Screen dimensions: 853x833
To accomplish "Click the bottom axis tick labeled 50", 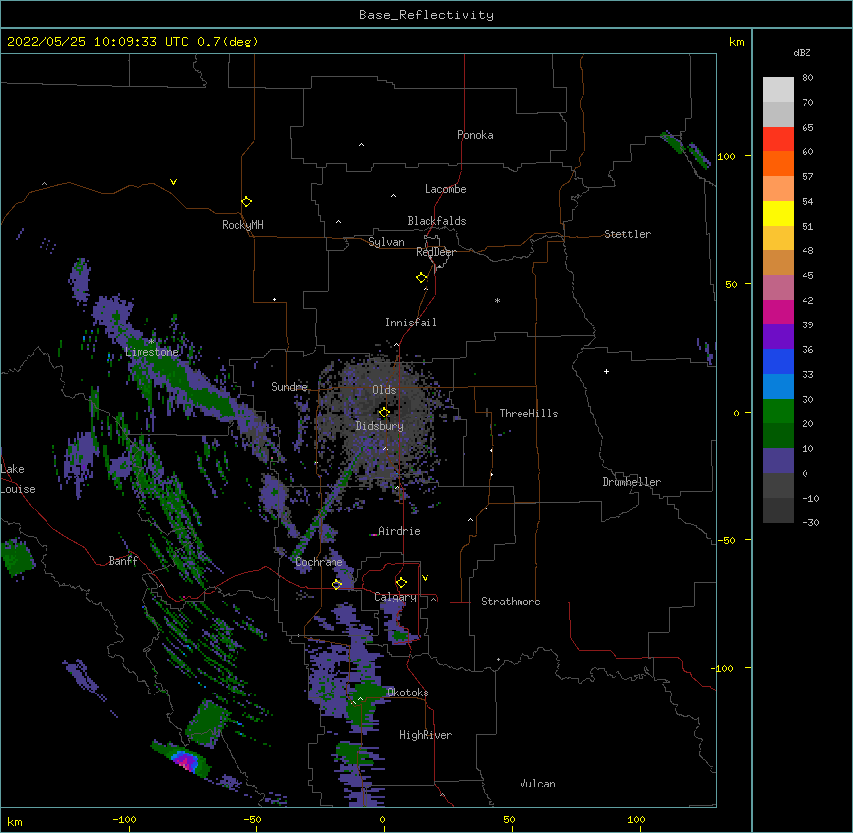I will click(x=510, y=819).
